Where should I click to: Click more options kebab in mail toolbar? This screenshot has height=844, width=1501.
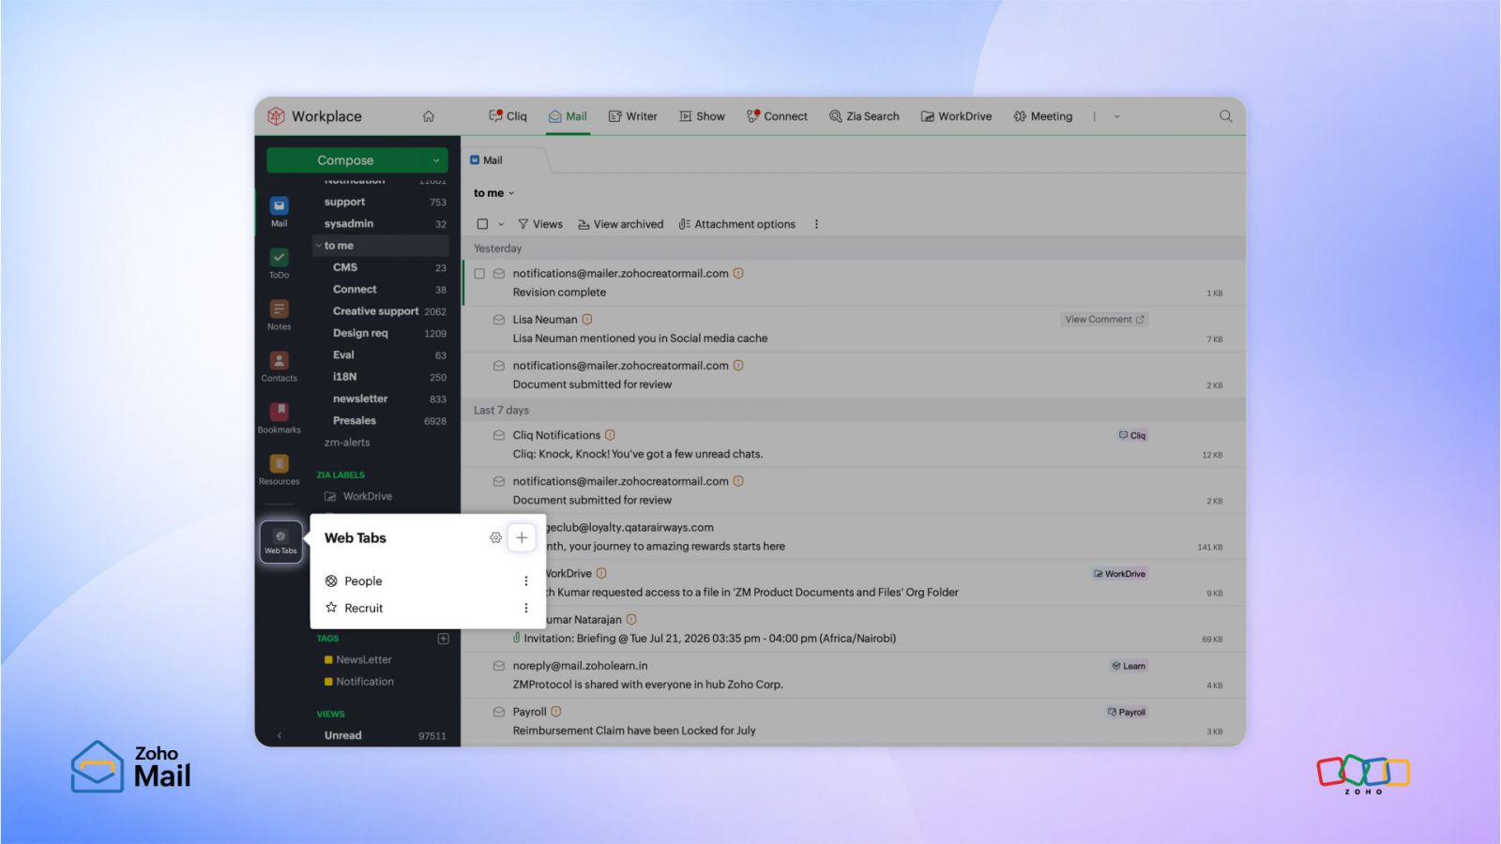816,224
